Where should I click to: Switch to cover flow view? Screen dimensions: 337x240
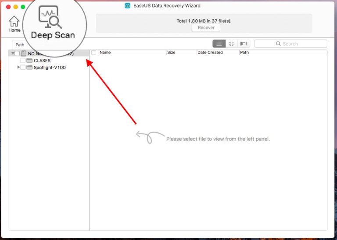pyautogui.click(x=244, y=44)
